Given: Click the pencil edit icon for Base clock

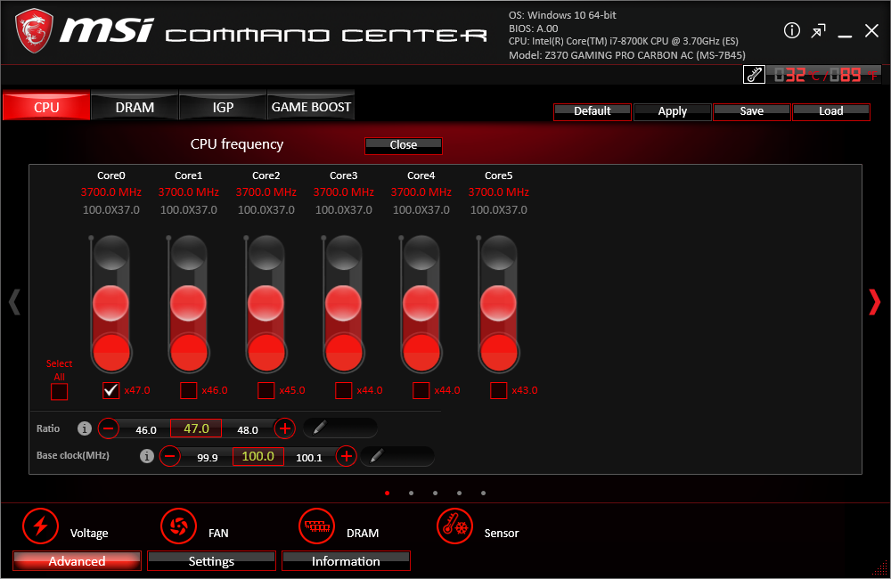Looking at the screenshot, I should click(x=377, y=455).
